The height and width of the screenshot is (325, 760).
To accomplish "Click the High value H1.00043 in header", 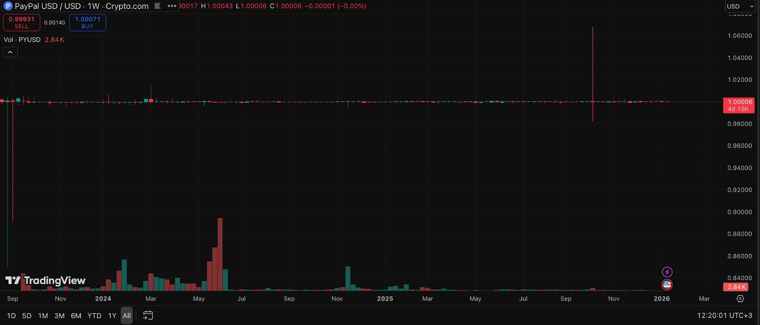I will click(x=217, y=6).
